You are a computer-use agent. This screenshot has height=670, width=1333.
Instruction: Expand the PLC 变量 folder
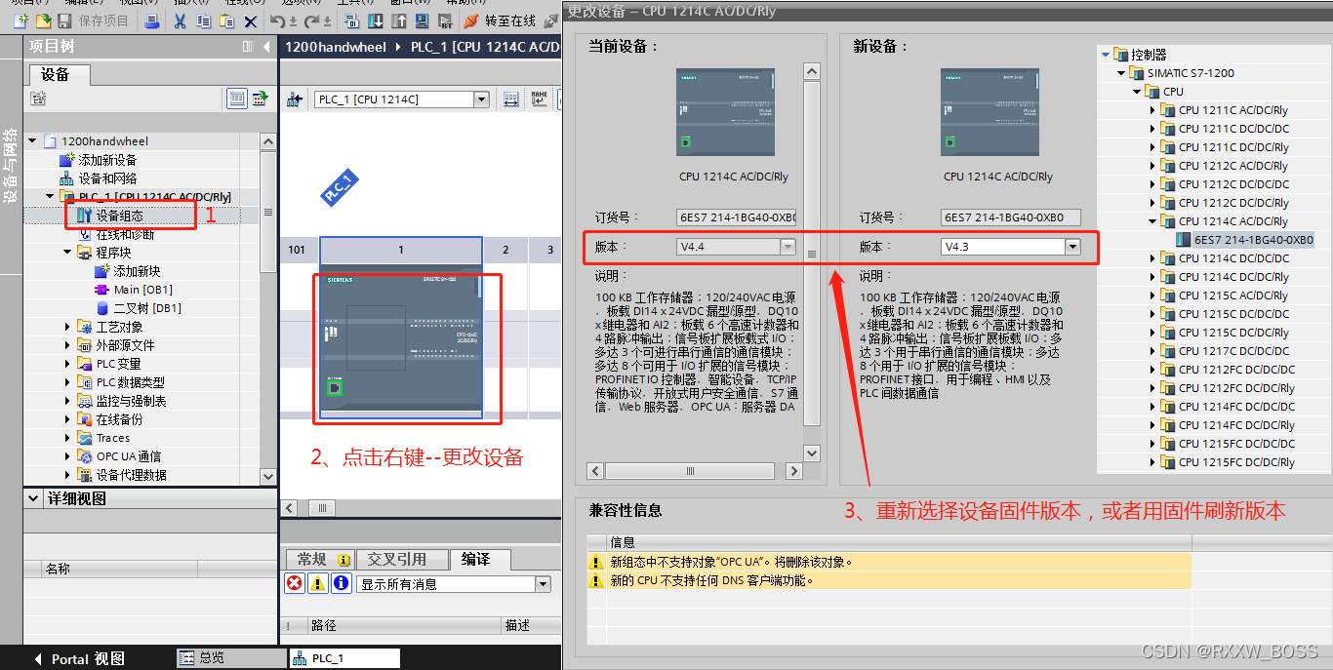tap(67, 364)
